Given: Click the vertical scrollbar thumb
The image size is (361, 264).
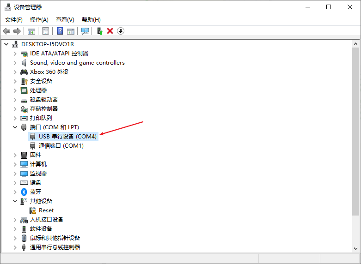Looking at the screenshot, I should pos(355,132).
